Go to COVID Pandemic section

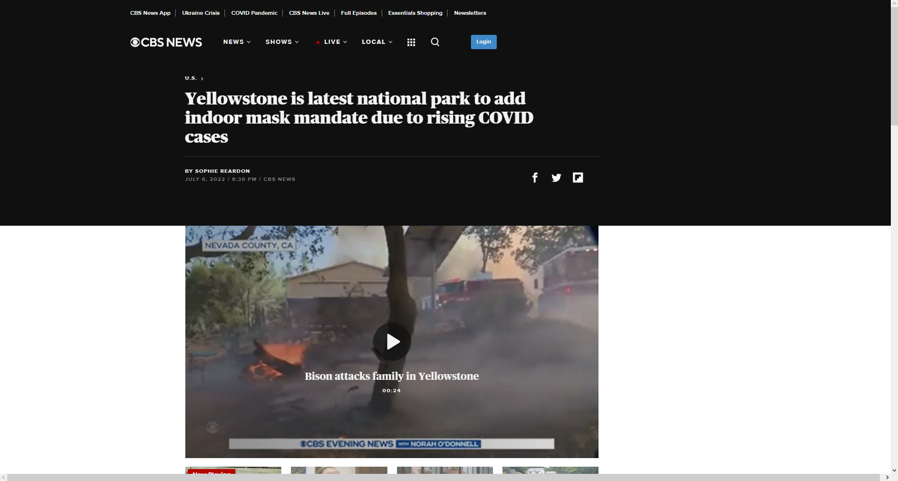254,13
